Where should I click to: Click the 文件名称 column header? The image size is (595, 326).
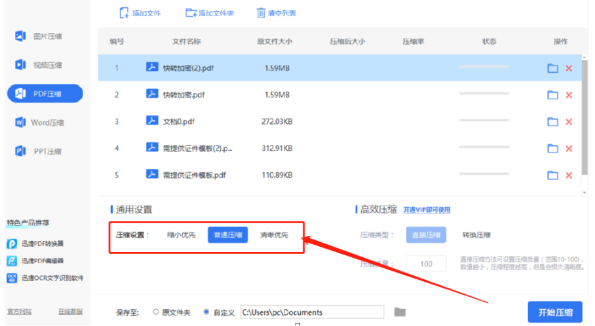186,42
